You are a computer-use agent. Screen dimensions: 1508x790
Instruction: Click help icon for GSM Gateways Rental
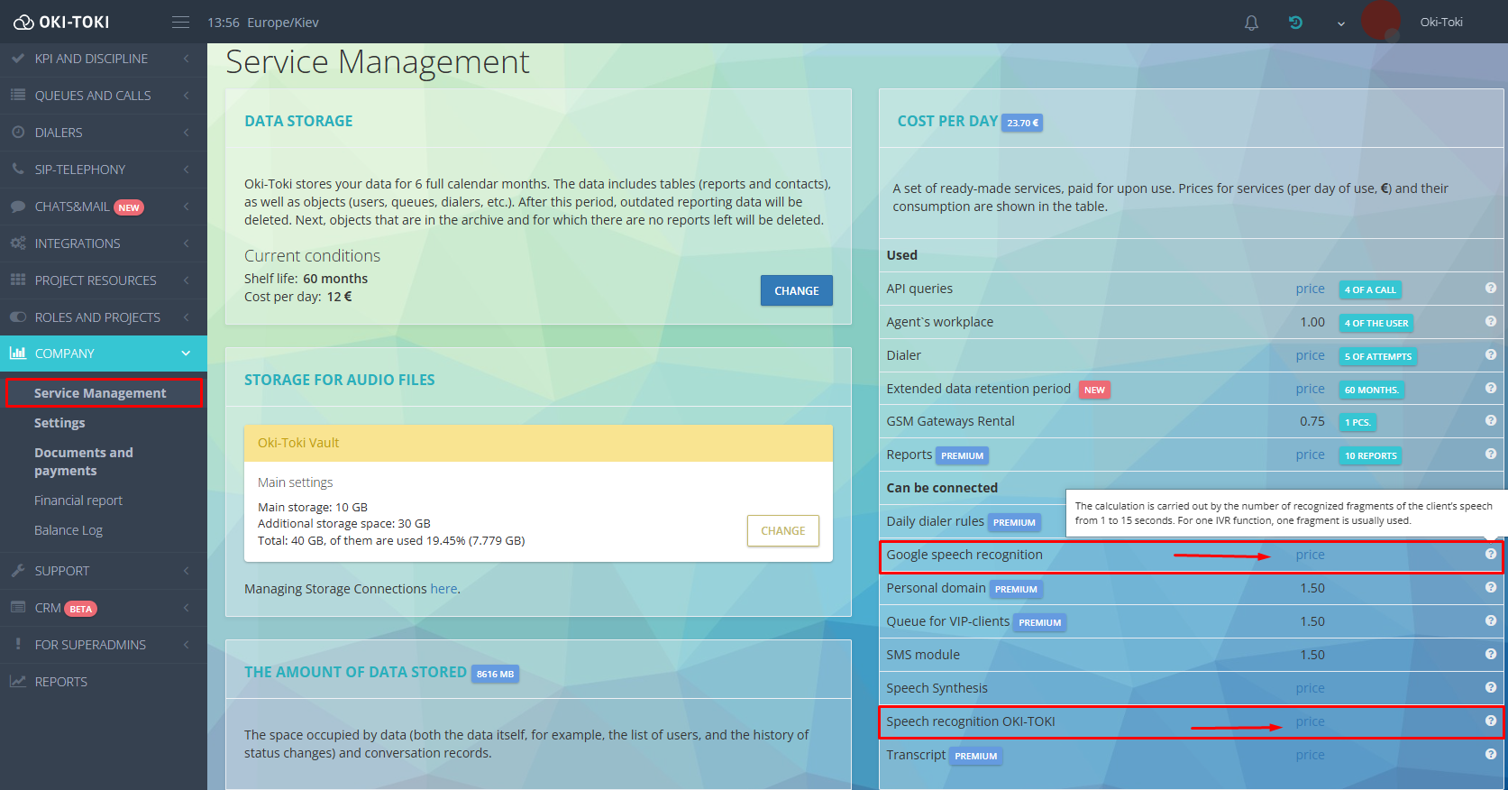click(1491, 420)
